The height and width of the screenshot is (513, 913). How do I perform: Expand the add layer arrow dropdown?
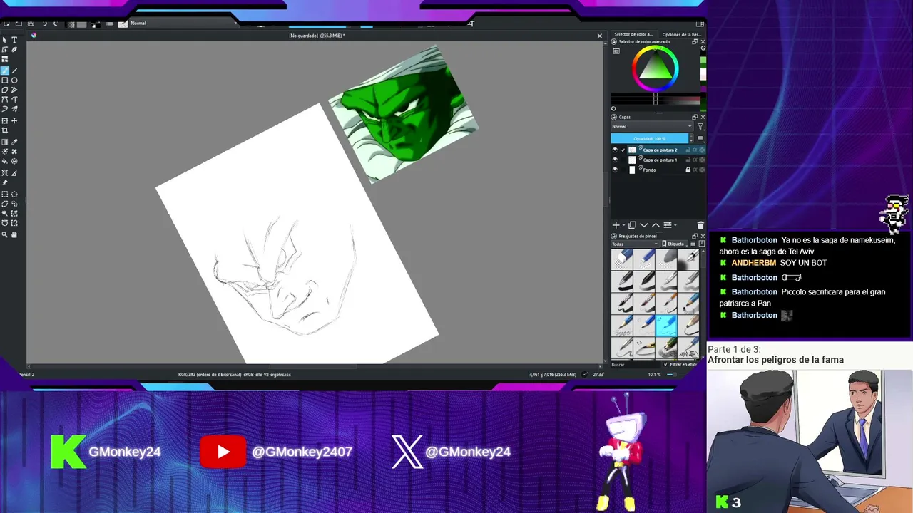623,225
